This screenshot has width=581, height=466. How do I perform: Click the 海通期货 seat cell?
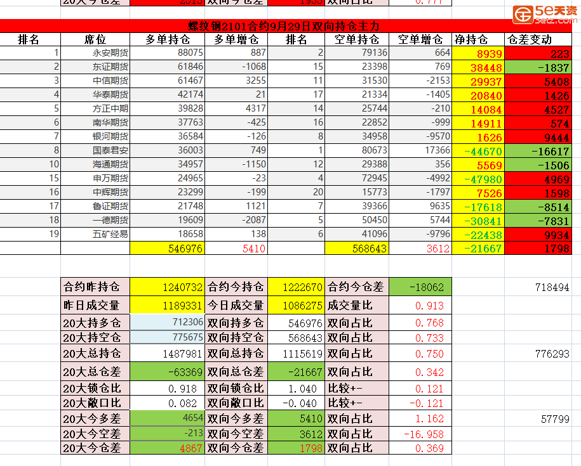pyautogui.click(x=95, y=164)
